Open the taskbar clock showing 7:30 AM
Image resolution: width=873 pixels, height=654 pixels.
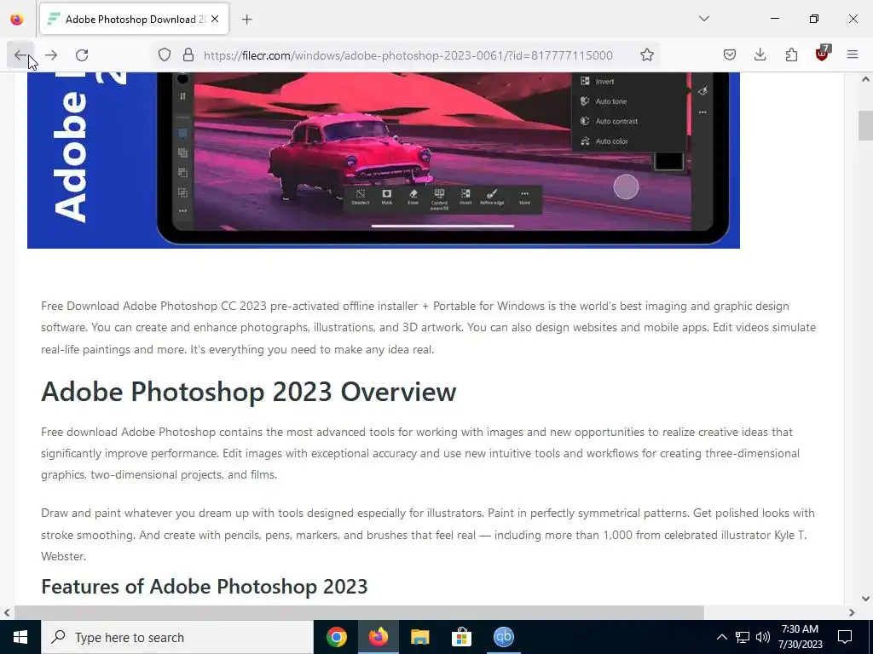tap(800, 637)
